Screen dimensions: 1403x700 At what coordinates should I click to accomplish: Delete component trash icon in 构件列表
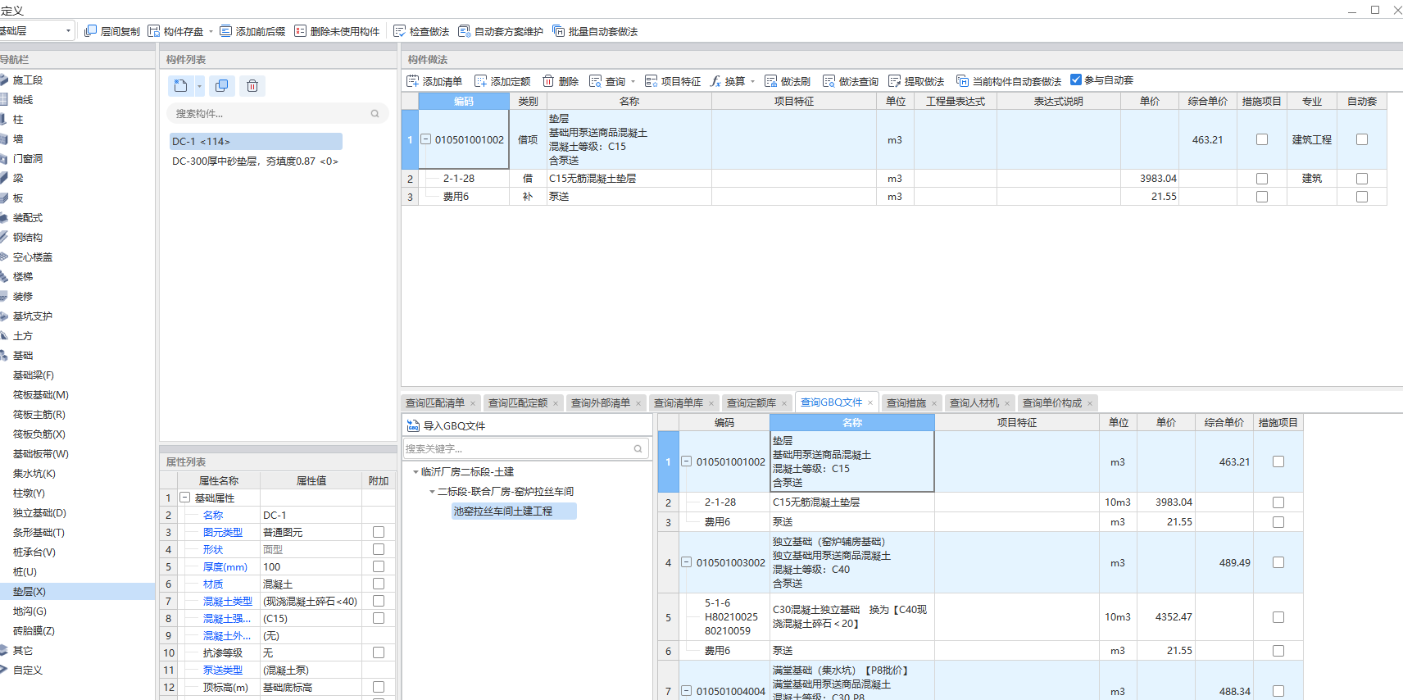click(252, 85)
